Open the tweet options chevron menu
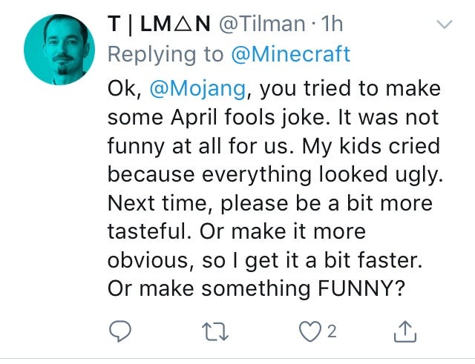 (445, 24)
